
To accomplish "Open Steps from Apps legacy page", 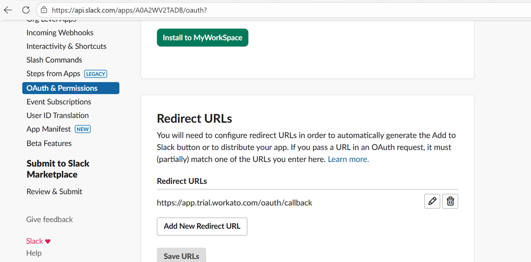I will (x=53, y=74).
